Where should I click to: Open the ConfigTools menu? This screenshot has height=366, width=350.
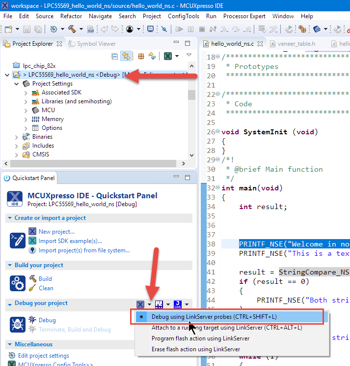click(x=184, y=16)
